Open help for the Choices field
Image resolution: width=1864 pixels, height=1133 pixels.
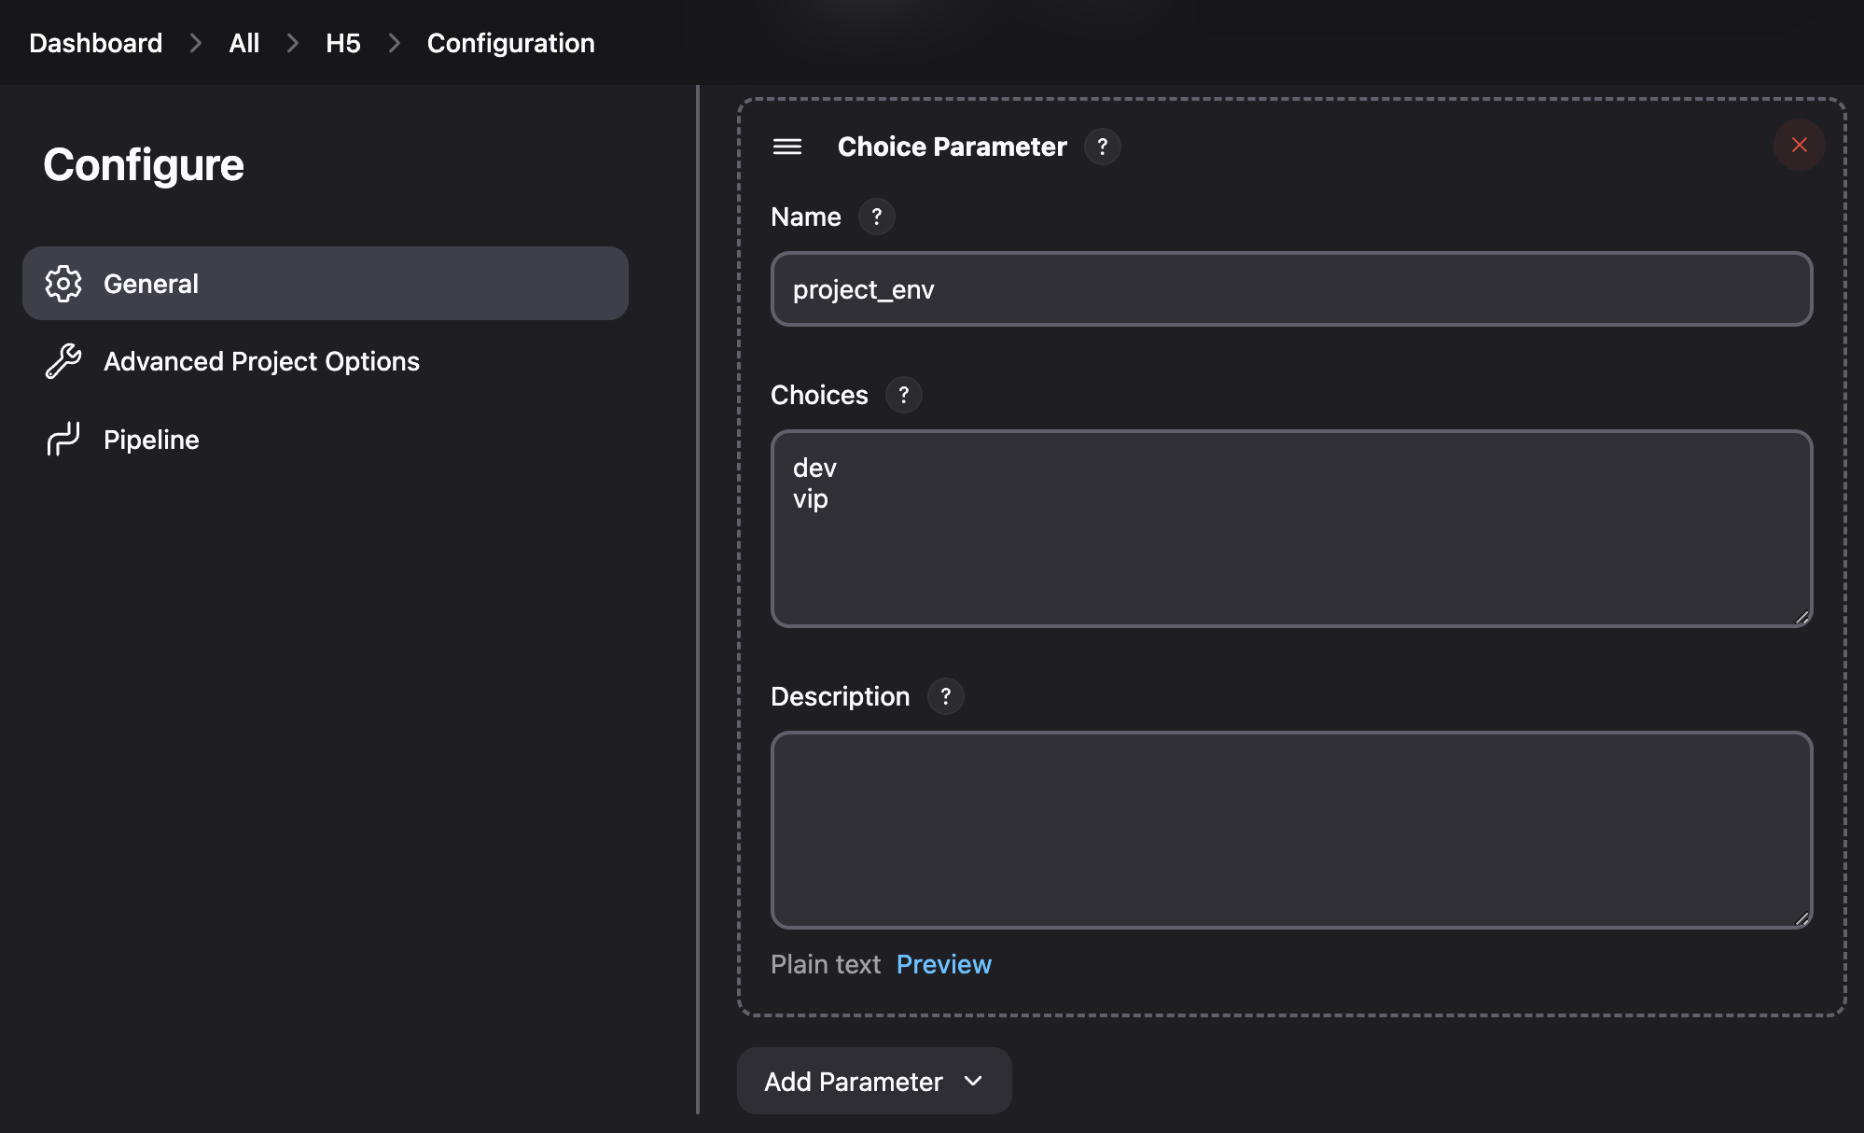[903, 395]
